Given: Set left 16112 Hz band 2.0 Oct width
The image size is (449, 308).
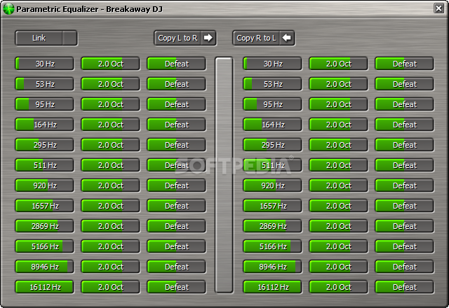Looking at the screenshot, I should [111, 287].
